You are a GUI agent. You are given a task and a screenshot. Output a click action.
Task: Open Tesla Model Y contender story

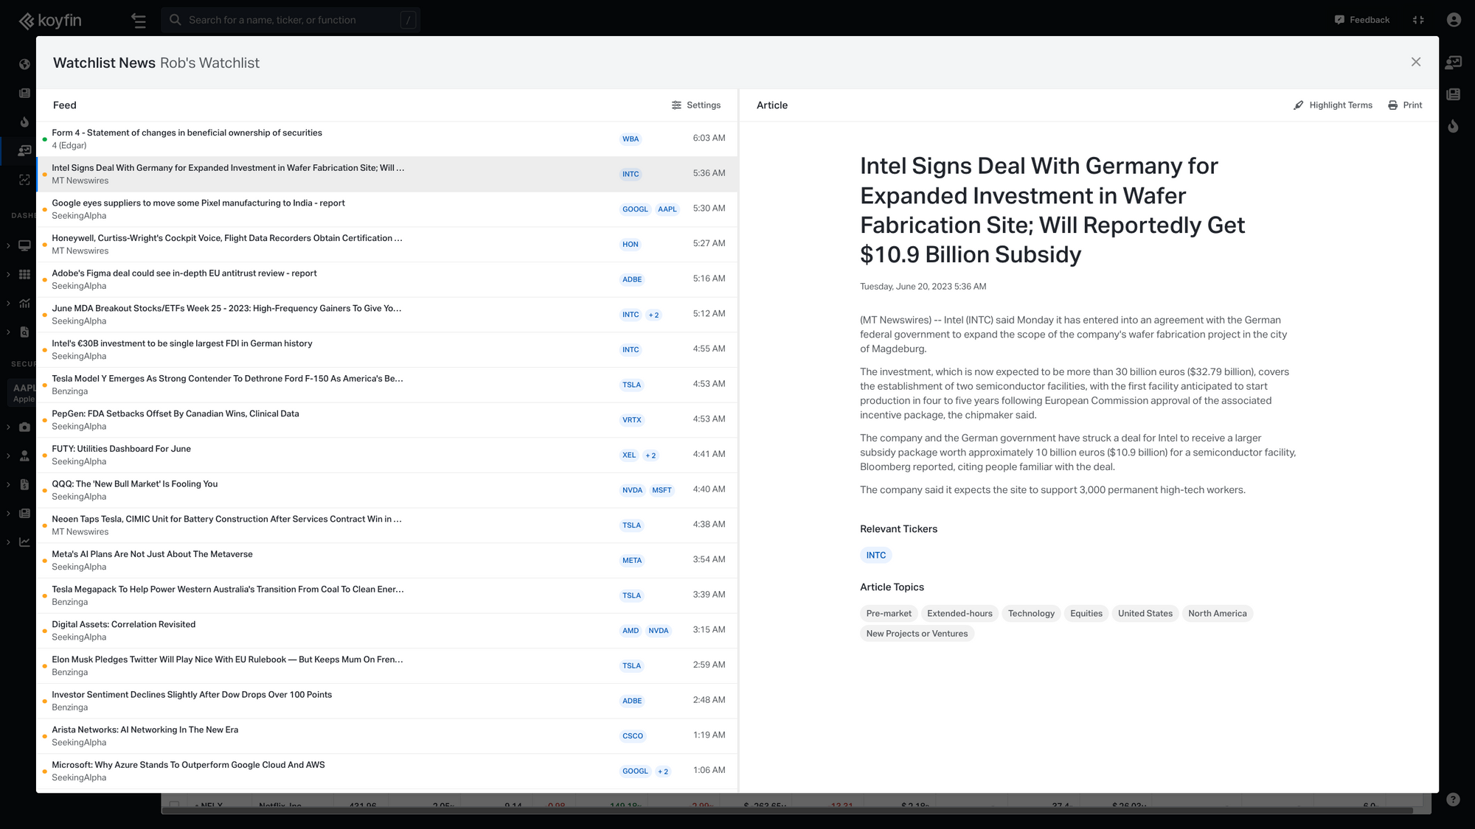point(387,385)
